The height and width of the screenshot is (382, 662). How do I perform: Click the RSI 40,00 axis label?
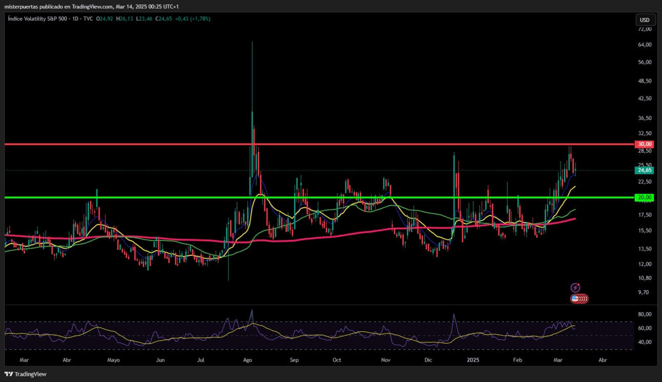[x=644, y=342]
